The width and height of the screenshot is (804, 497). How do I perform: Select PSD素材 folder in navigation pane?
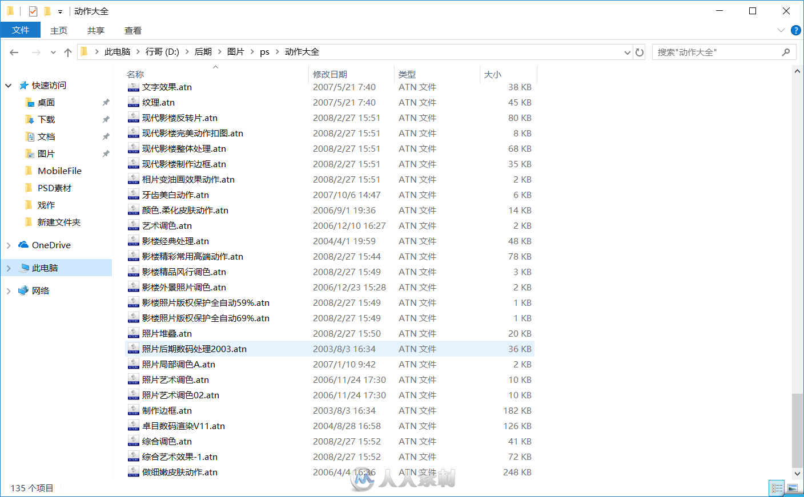pyautogui.click(x=55, y=188)
